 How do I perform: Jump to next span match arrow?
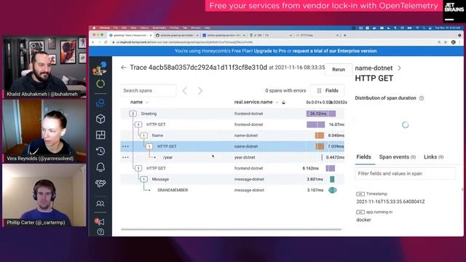point(200,90)
